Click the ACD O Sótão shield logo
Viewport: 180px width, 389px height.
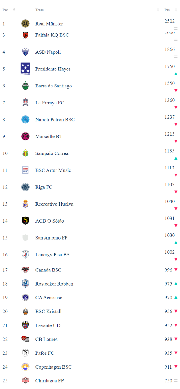point(25,221)
